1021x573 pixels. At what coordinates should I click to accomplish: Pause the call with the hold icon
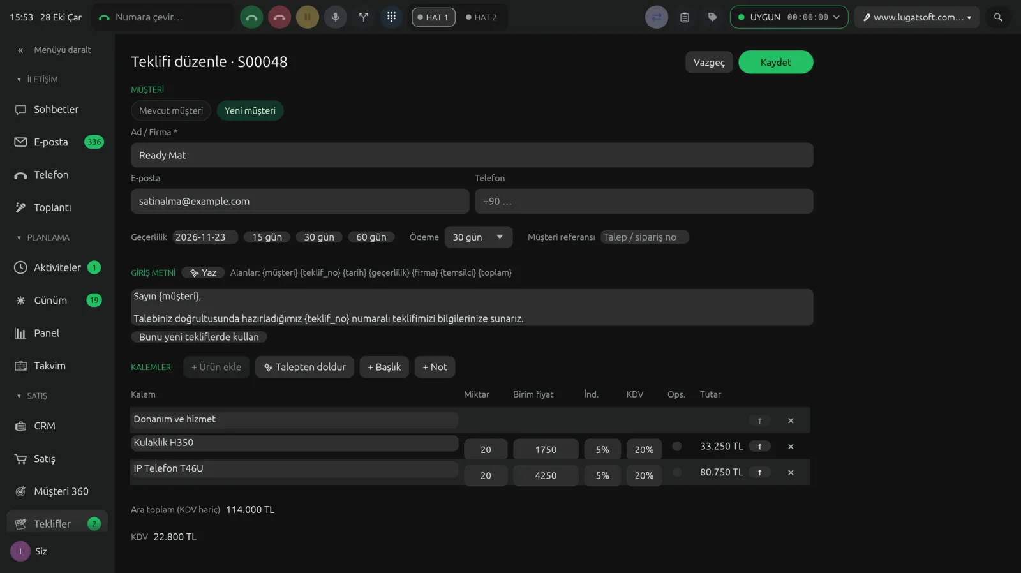(308, 17)
